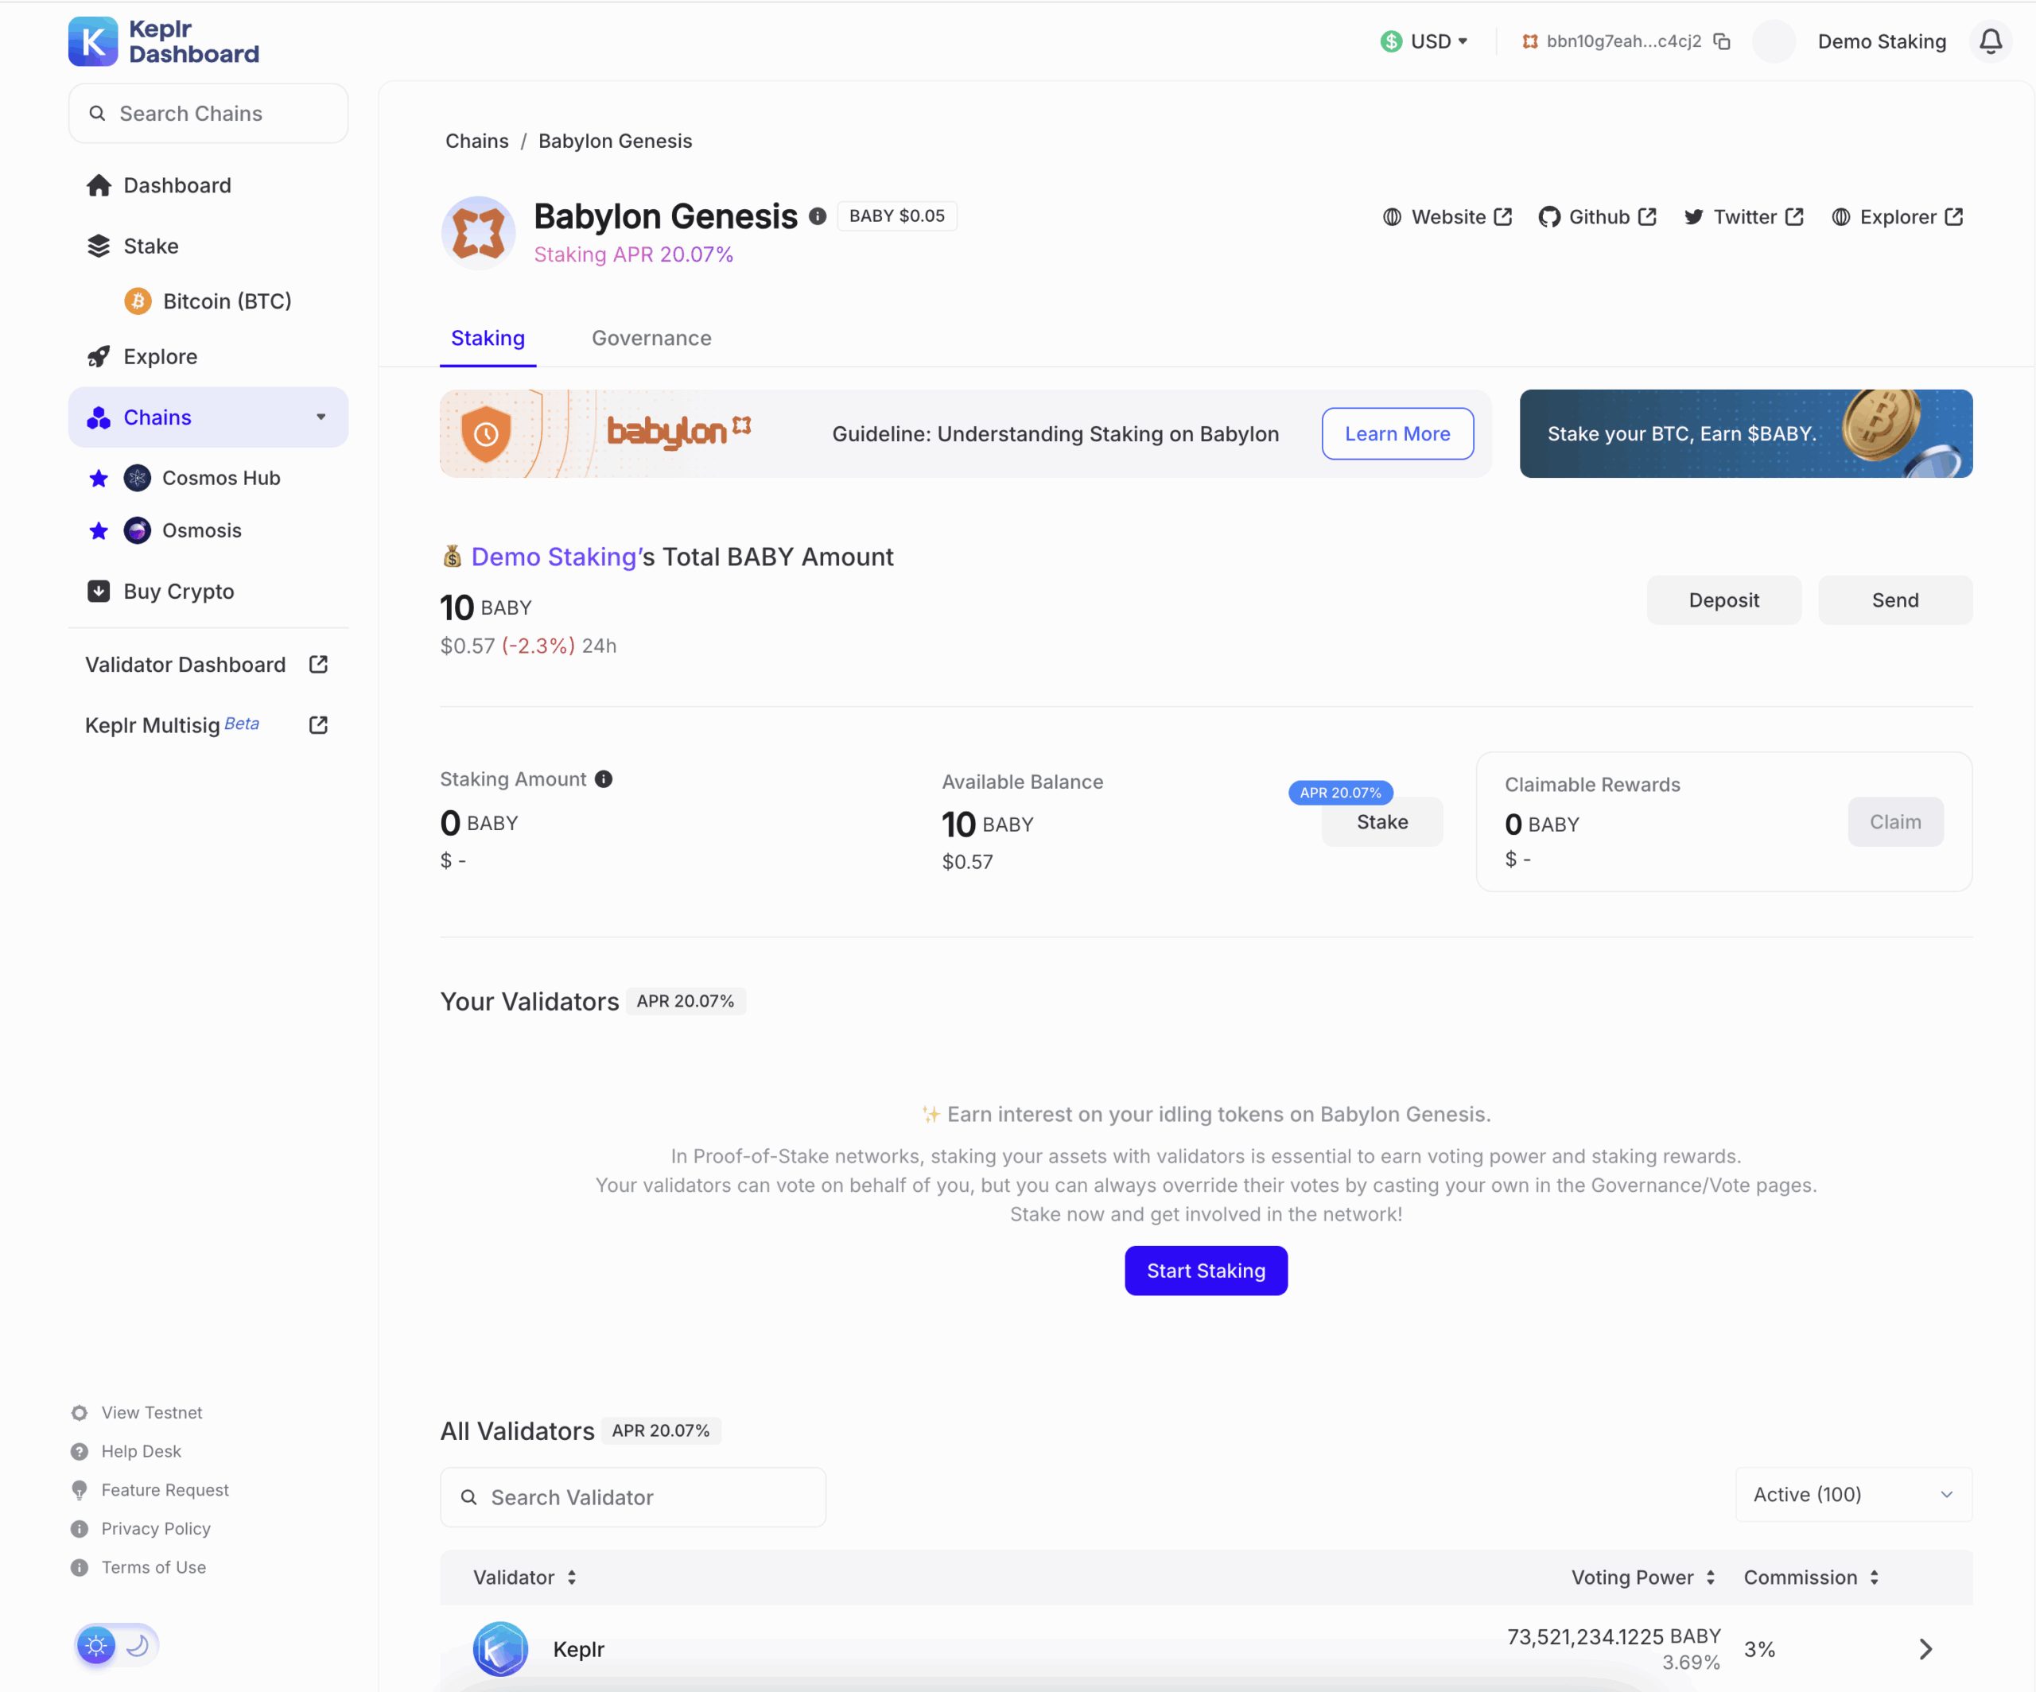
Task: Click the Stake your BTC banner
Action: (1745, 433)
